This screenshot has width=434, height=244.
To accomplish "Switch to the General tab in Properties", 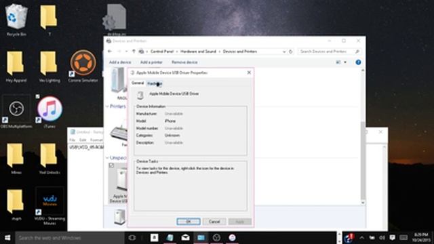I will (x=138, y=83).
